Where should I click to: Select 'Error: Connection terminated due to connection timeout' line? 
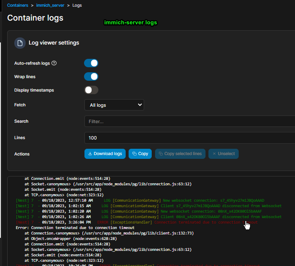point(75,228)
